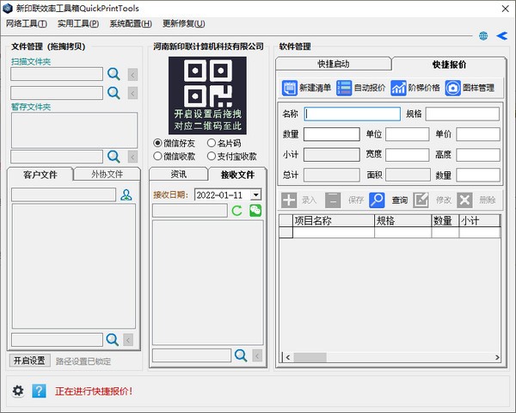
Task: Open 图样管理 pattern management
Action: (452, 88)
